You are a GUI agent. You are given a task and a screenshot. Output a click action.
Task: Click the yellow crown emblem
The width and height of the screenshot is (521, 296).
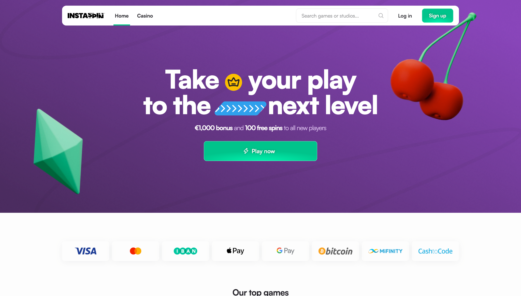point(234,82)
